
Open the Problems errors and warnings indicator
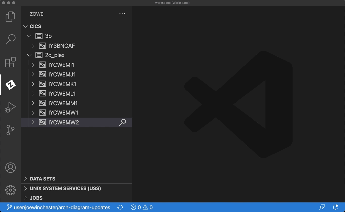pyautogui.click(x=142, y=207)
